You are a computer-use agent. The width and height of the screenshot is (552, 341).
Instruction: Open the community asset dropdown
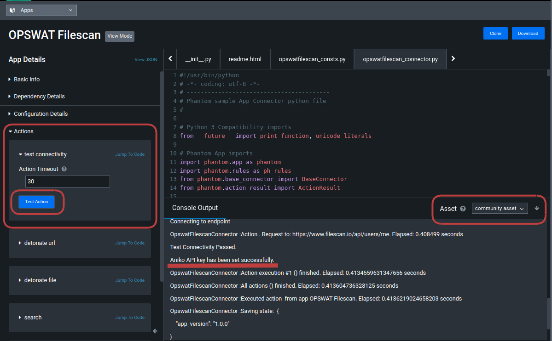(x=500, y=209)
